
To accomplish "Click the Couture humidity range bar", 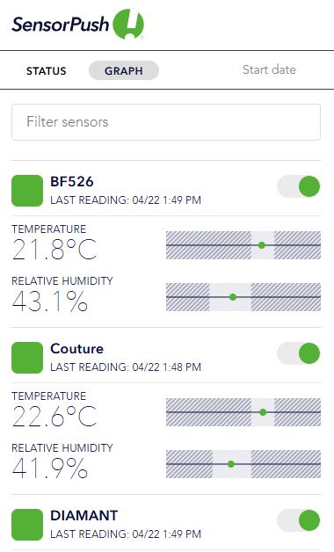I will pos(243,464).
